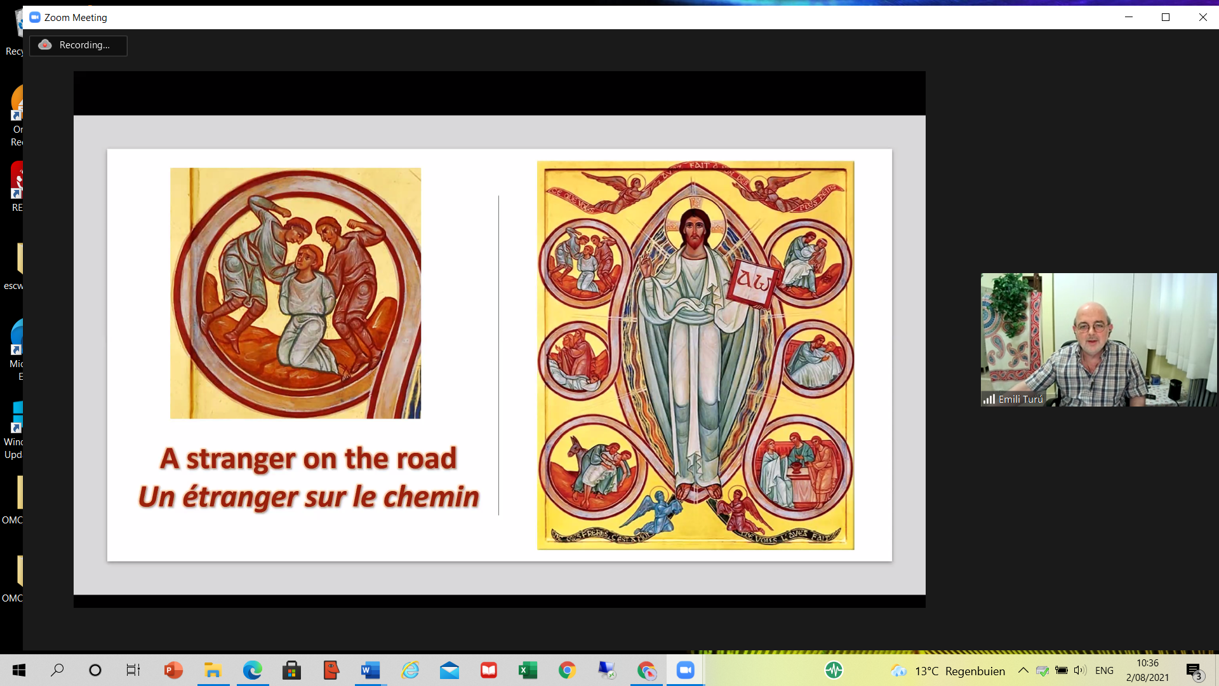Open the Windows Start menu
Viewport: 1219px width, 686px height.
tap(19, 670)
